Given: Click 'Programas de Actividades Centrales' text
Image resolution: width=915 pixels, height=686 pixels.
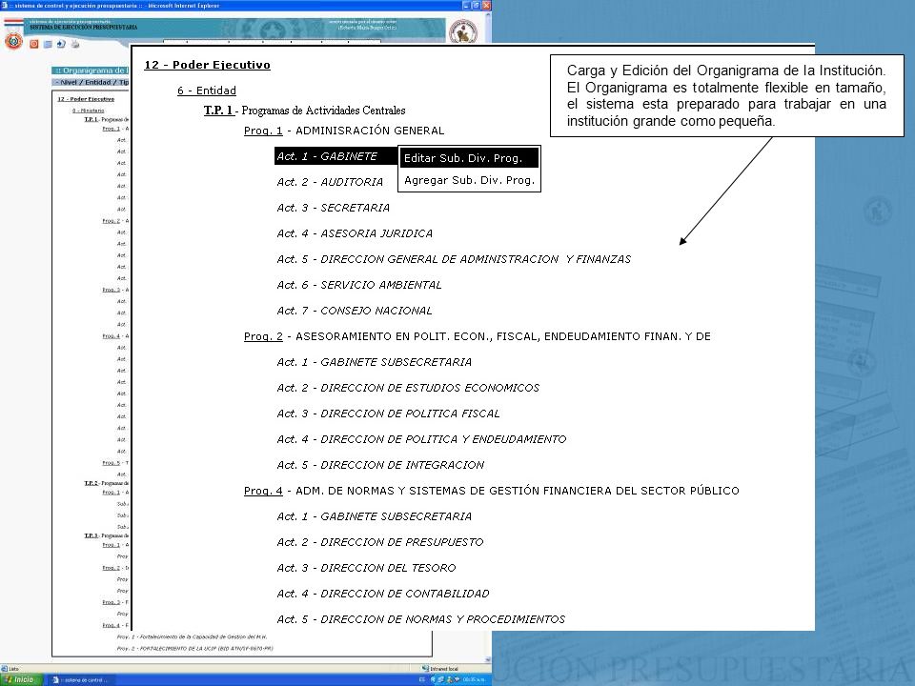Looking at the screenshot, I should (x=323, y=111).
